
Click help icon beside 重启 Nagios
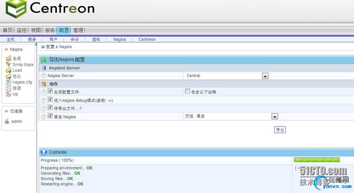[x=44, y=117]
